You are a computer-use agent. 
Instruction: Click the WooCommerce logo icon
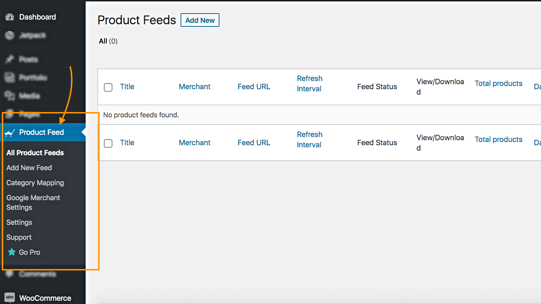pyautogui.click(x=10, y=298)
